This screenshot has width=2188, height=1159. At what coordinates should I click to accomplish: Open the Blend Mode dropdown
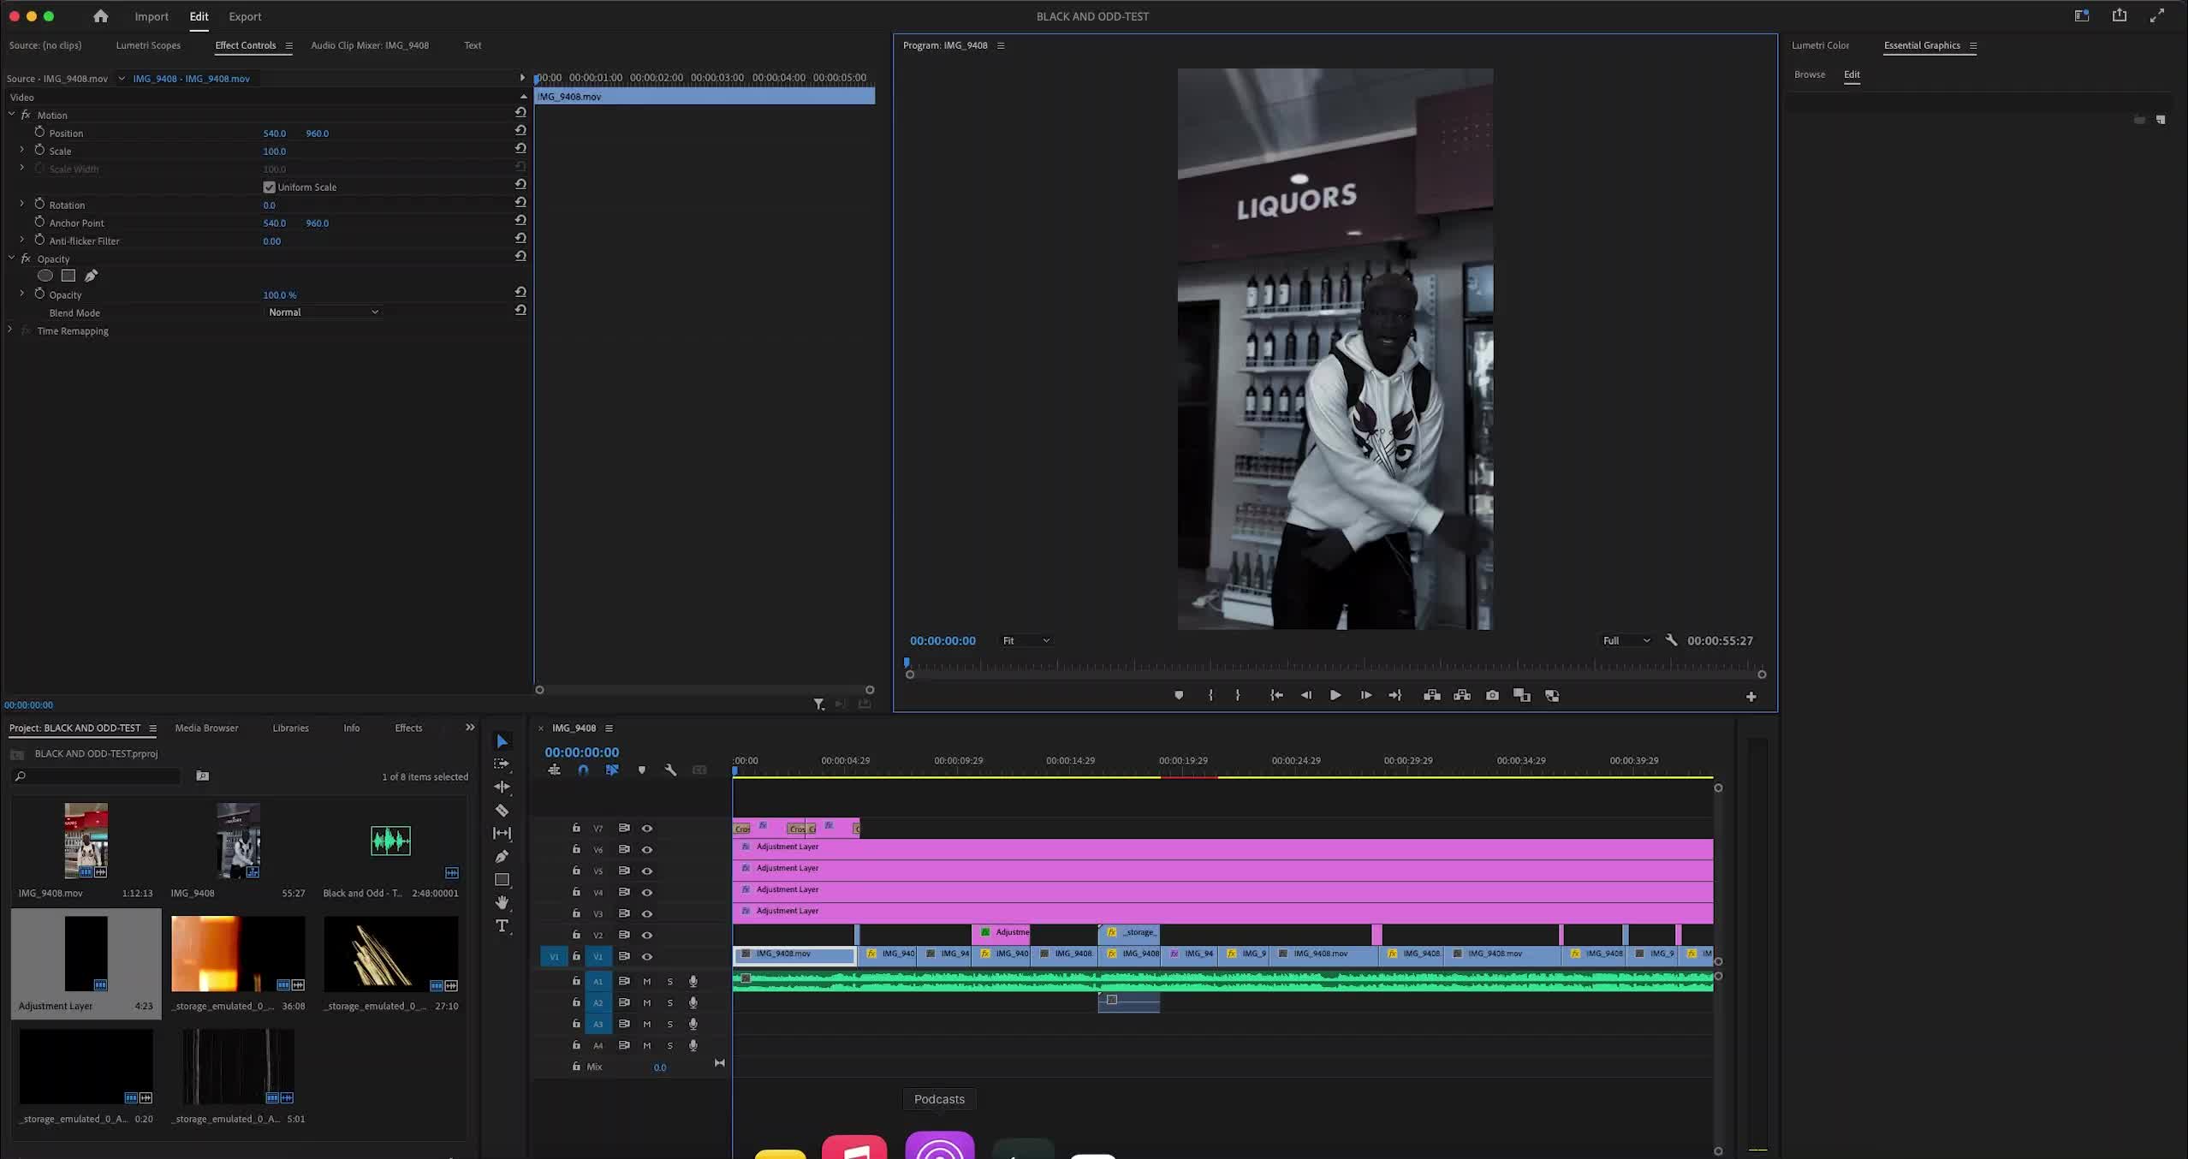323,312
